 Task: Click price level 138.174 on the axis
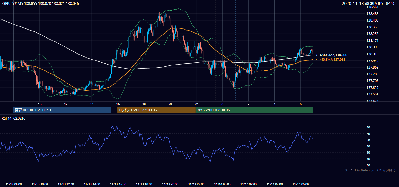coord(372,41)
